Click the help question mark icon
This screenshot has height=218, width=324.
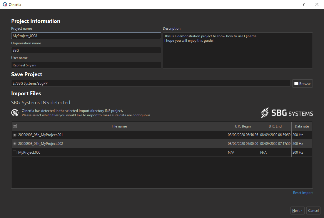tap(304, 4)
